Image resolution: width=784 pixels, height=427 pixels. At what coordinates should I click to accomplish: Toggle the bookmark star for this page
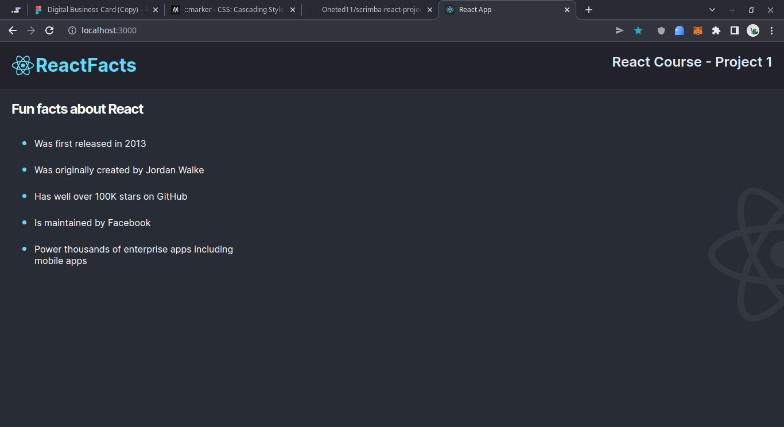coord(638,30)
